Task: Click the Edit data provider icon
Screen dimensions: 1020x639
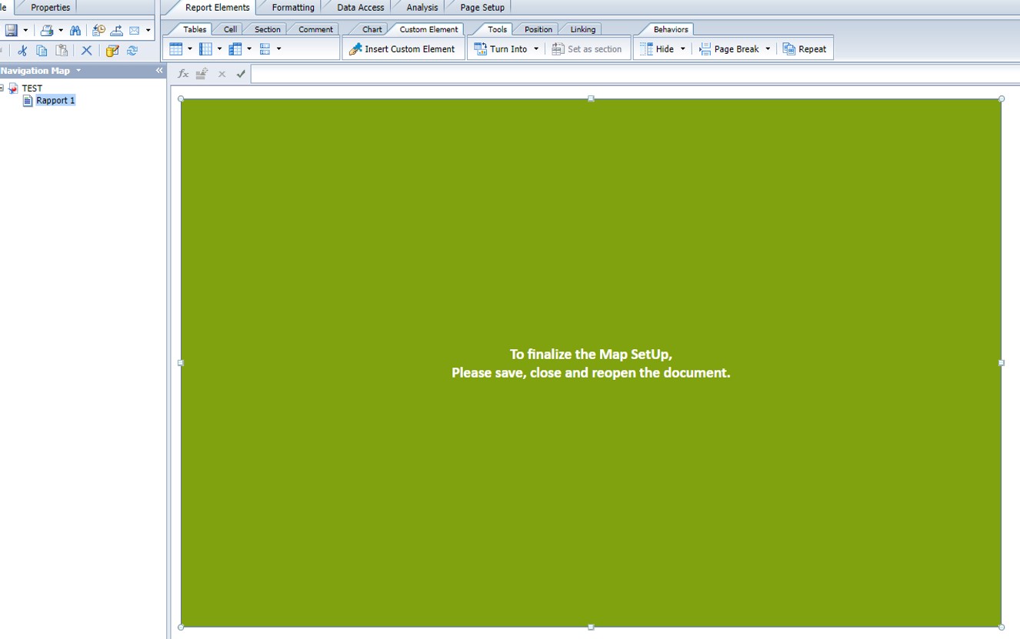Action: click(112, 51)
